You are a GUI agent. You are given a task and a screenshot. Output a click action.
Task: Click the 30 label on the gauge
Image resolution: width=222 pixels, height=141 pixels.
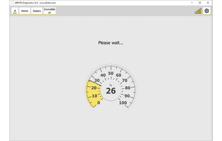[97, 81]
